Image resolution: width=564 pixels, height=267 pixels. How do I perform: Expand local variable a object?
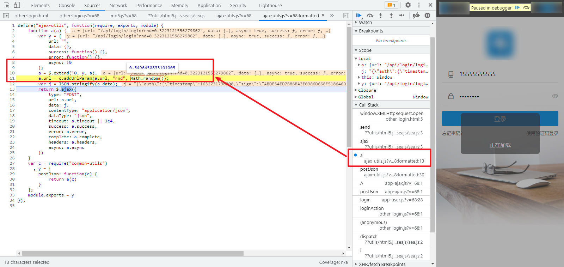[x=359, y=65]
